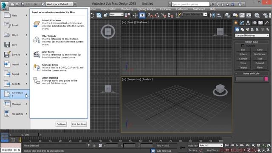This screenshot has height=153, width=272.
Task: Click the object name input field
Action: (249, 79)
